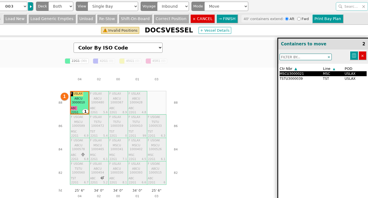The width and height of the screenshot is (368, 198).
Task: Click the 45G1 legend color swatch
Action: 122,61
